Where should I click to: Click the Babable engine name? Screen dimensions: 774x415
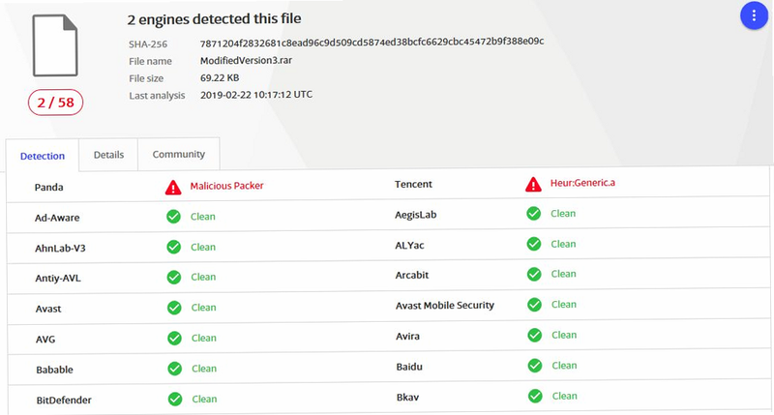click(x=54, y=371)
